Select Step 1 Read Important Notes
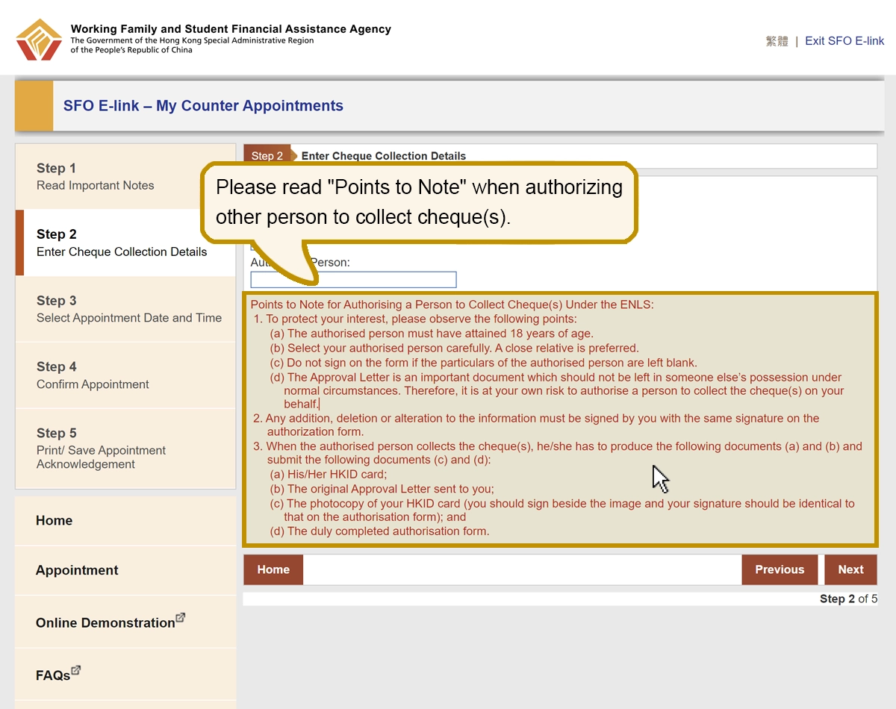The height and width of the screenshot is (709, 896). pos(125,177)
